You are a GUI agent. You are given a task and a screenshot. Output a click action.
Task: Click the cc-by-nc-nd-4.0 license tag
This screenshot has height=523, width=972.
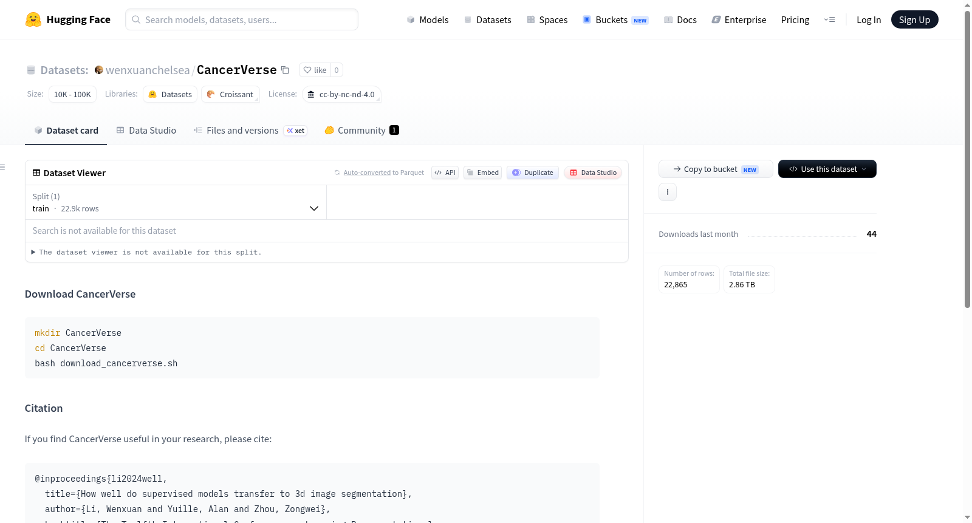tap(342, 94)
